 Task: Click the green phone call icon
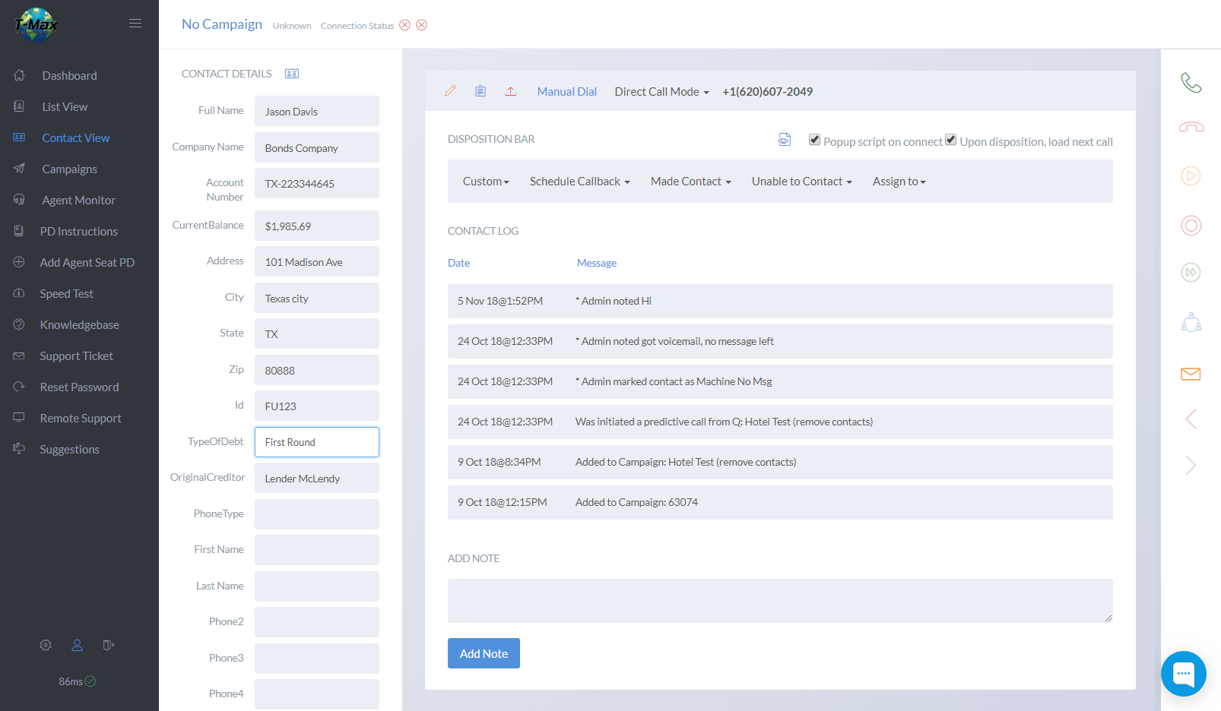point(1191,83)
